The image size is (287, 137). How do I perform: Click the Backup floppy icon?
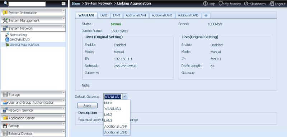(5, 126)
